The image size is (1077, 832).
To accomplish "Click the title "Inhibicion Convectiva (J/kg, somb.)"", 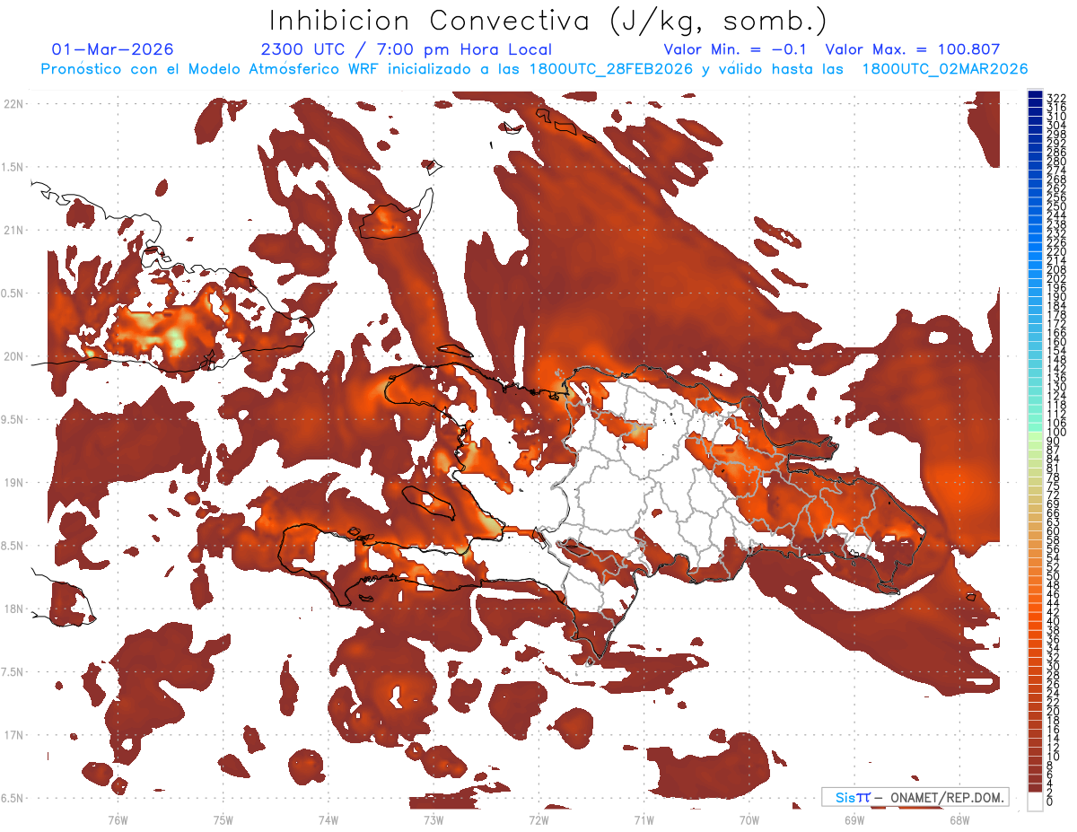I will pos(548,22).
